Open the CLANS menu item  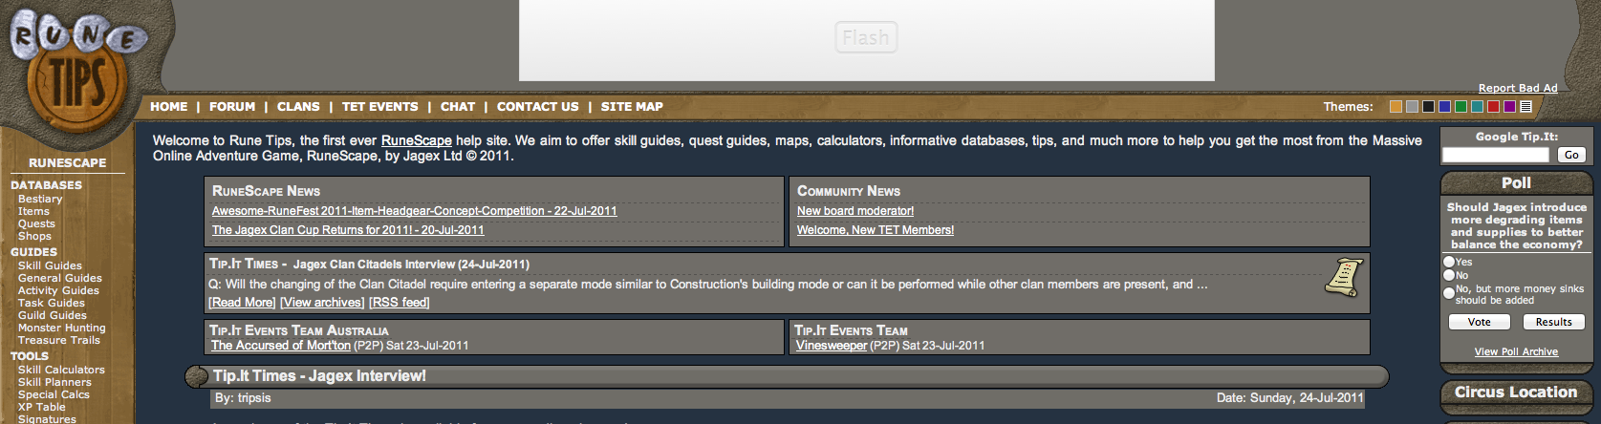[x=298, y=107]
